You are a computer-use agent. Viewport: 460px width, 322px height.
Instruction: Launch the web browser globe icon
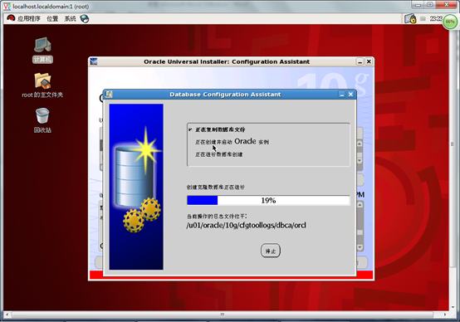pyautogui.click(x=85, y=19)
